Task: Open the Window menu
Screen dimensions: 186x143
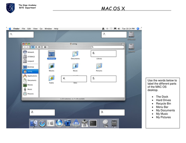Action: (48, 29)
